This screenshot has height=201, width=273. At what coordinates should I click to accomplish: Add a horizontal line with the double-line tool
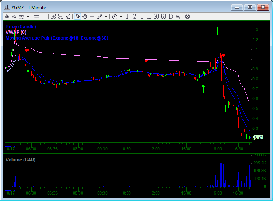[x=37, y=16]
